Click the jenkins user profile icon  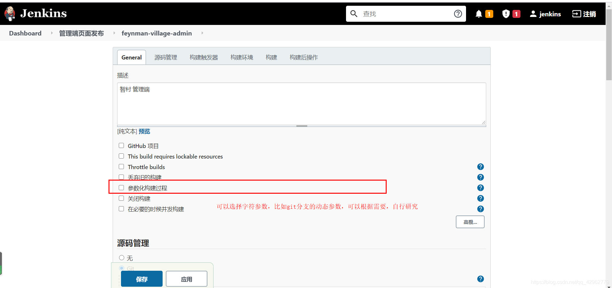point(533,14)
